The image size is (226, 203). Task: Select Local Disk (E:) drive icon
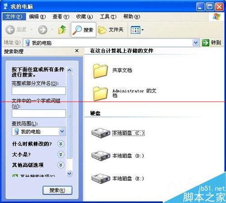101,178
